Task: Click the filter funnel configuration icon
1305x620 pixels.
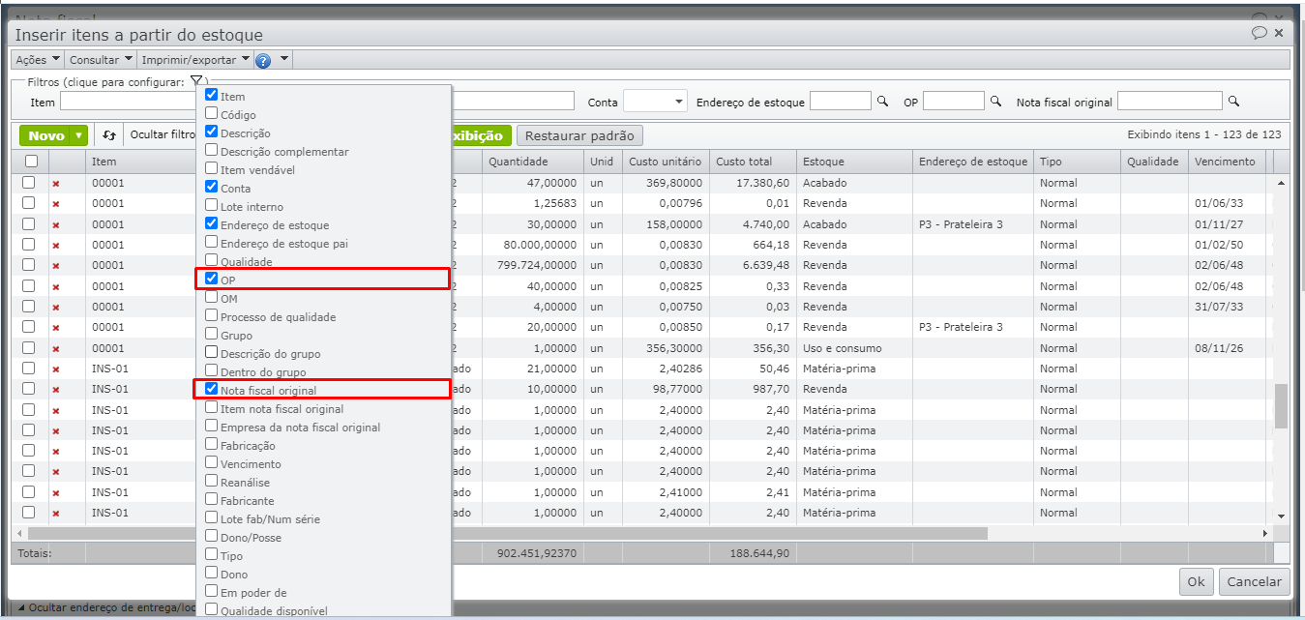Action: pos(196,81)
